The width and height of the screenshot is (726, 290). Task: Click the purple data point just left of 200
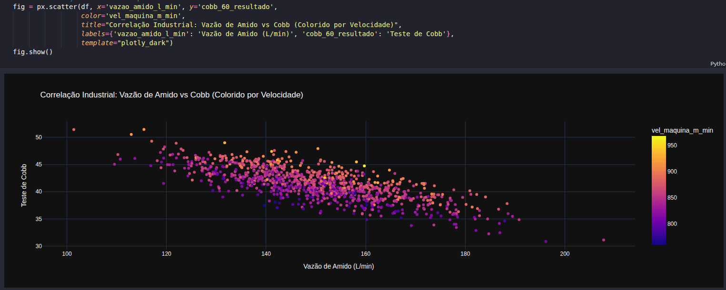tap(546, 242)
